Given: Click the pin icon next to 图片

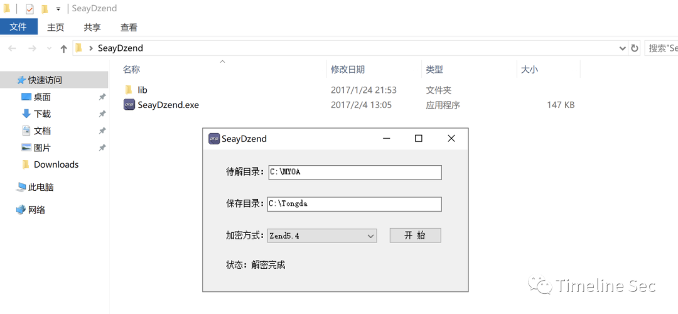Looking at the screenshot, I should coord(102,148).
